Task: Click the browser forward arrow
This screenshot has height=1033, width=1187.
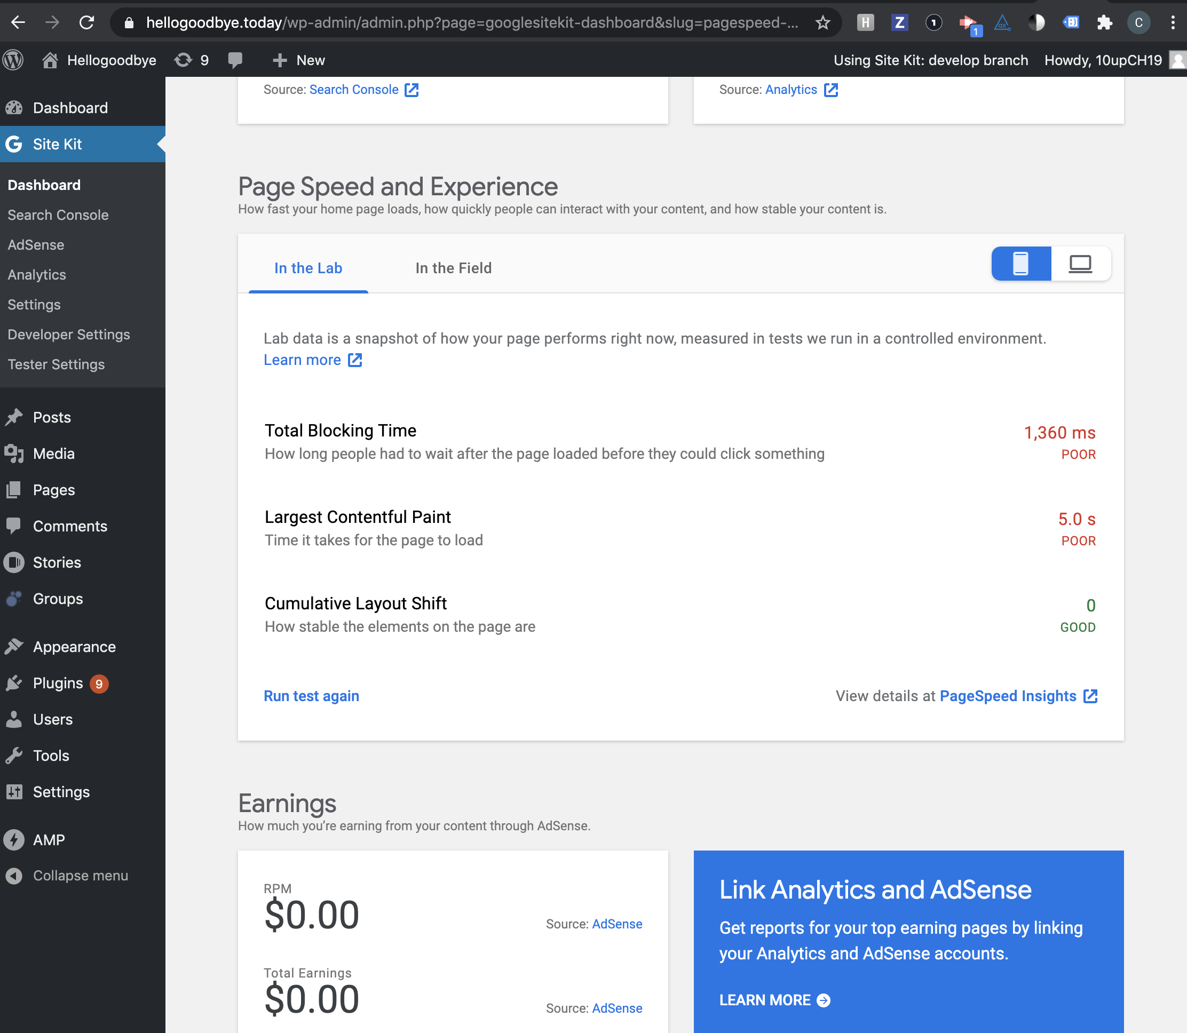Action: (52, 22)
